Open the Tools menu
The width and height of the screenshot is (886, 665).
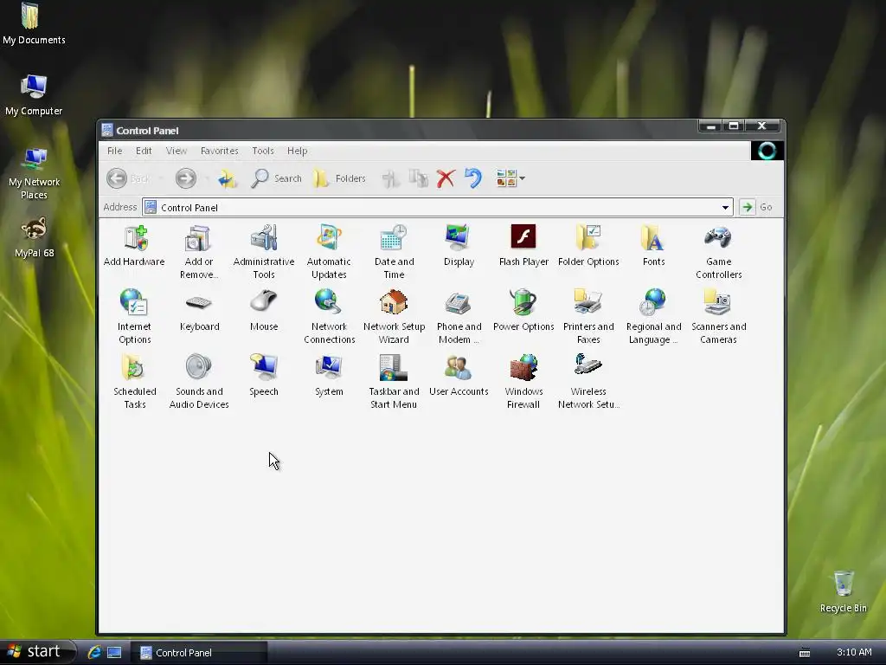point(263,151)
